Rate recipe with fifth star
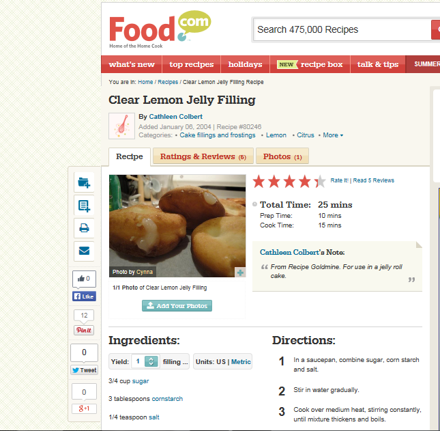Viewport: 440px width, 431px height. 320,181
